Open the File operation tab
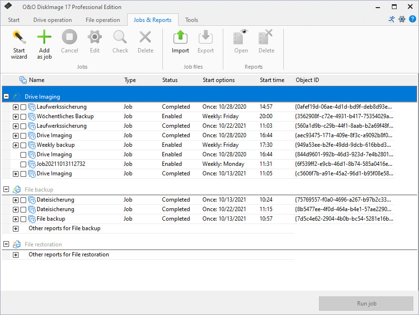Screen dimensions: 419x315 tap(103, 20)
